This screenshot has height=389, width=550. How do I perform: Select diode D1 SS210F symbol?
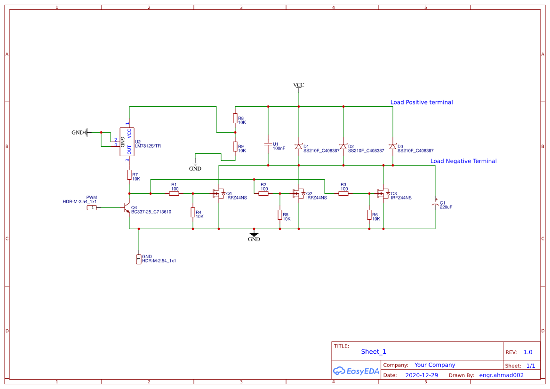point(298,146)
